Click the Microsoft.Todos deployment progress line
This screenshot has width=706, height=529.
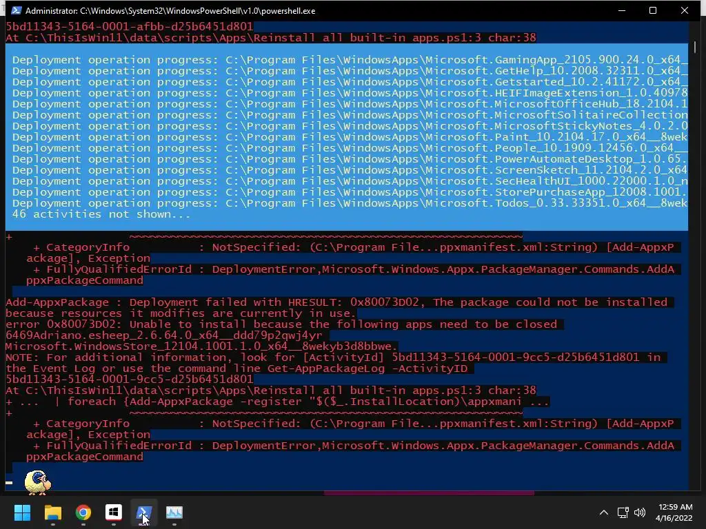coord(350,203)
